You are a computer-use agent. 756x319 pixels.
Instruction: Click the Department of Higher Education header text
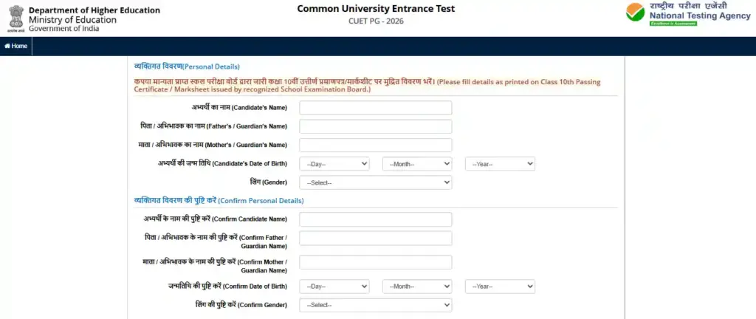point(94,10)
